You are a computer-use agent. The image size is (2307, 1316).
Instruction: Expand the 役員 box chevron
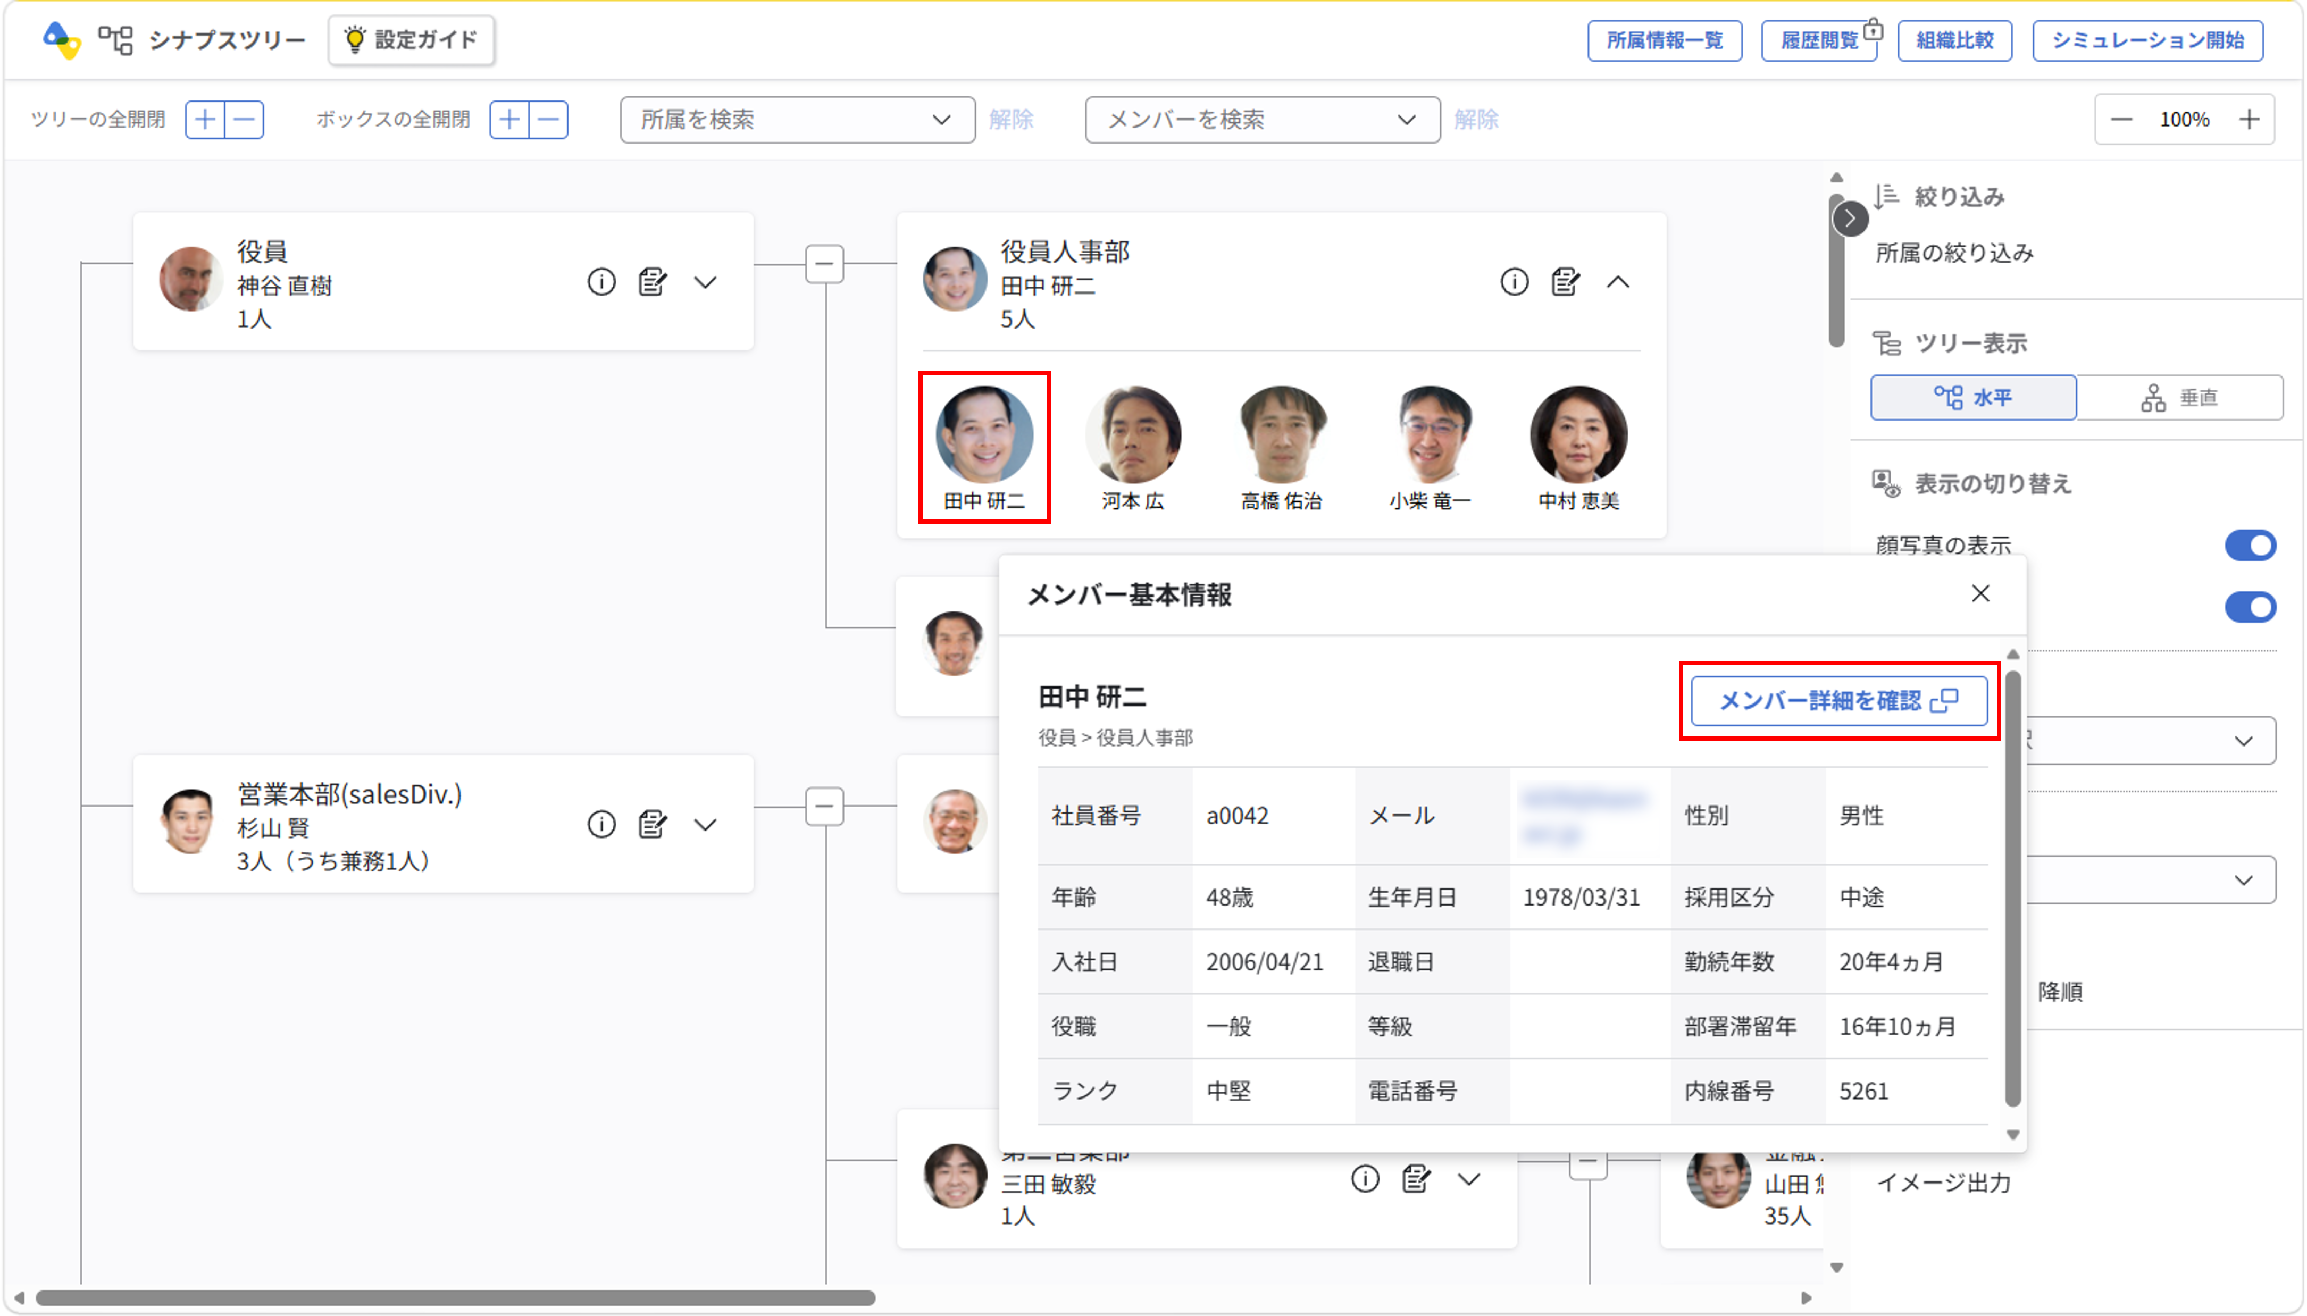705,282
